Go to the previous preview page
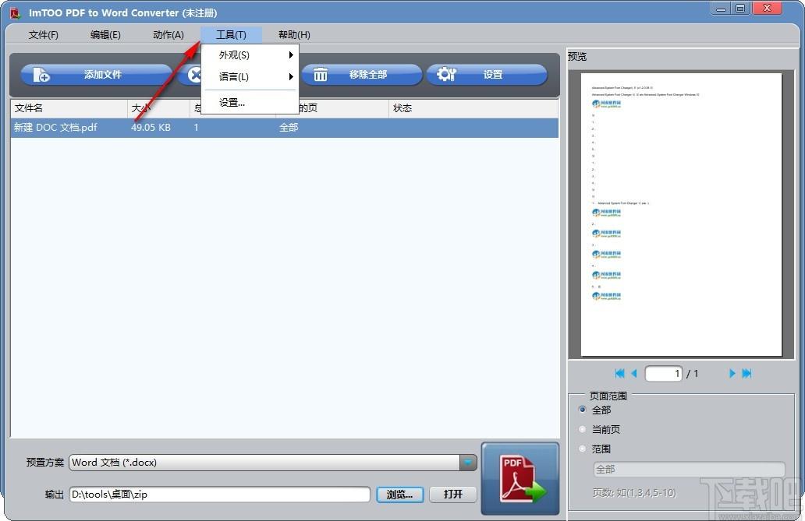The width and height of the screenshot is (805, 521). tap(634, 373)
